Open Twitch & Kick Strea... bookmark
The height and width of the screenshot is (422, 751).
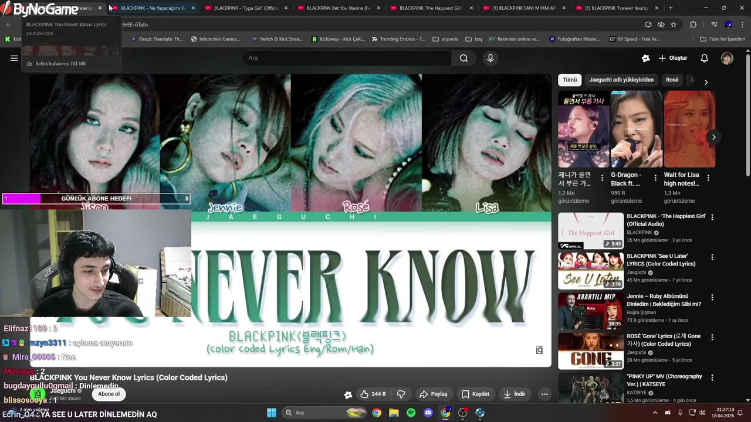pyautogui.click(x=276, y=39)
